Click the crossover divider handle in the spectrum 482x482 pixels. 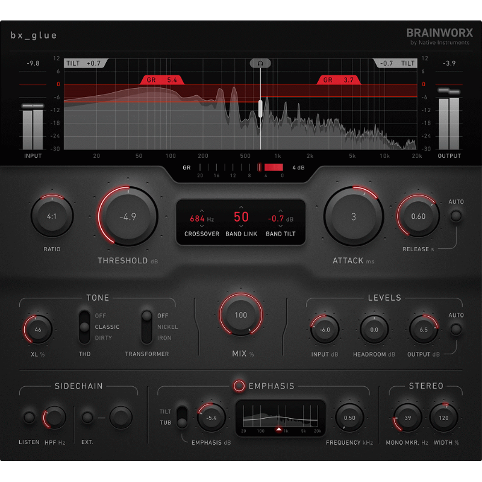(260, 109)
